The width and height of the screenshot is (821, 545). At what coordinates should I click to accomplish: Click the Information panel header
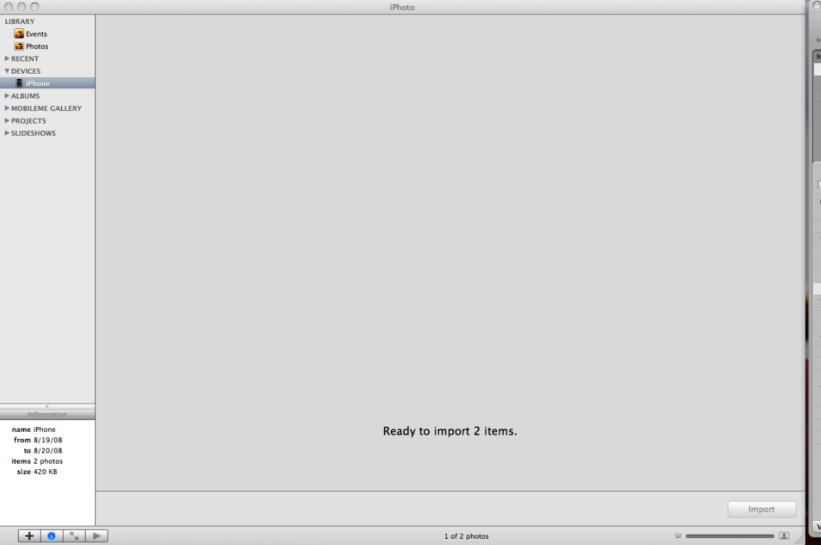(x=47, y=414)
